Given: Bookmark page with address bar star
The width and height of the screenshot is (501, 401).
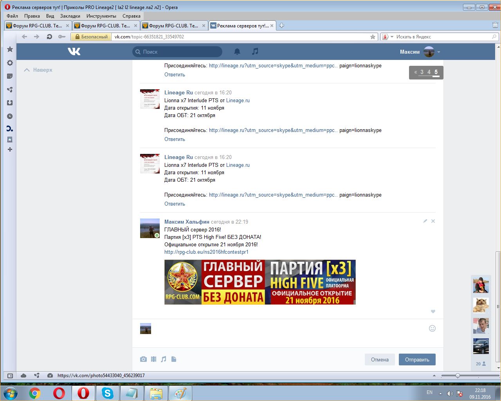Looking at the screenshot, I should (x=373, y=37).
